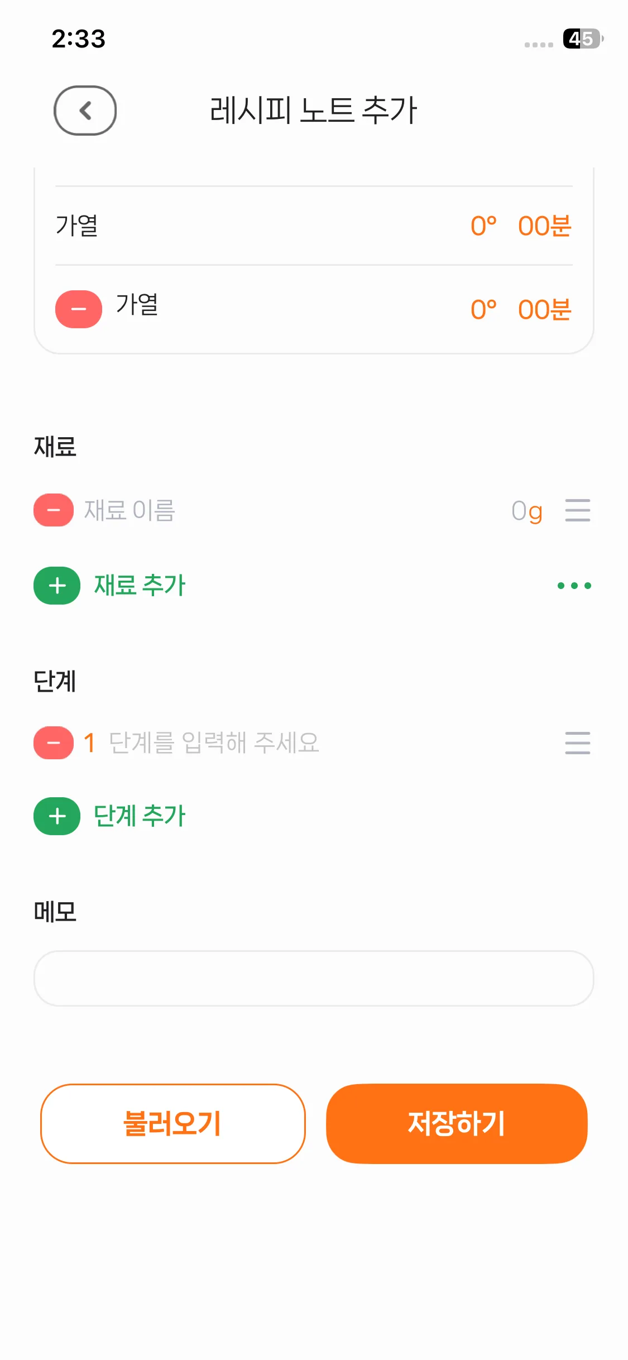Delete step 1 using the minus icon
The width and height of the screenshot is (628, 1360).
[x=54, y=743]
